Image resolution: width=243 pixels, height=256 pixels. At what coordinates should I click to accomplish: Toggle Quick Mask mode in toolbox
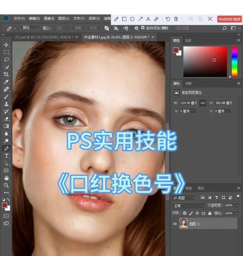[x=6, y=216]
